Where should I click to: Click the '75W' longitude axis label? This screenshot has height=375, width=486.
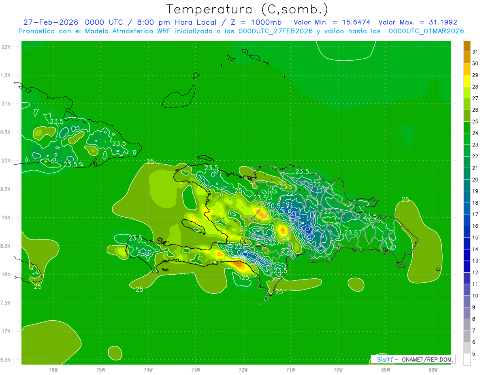tap(101, 369)
